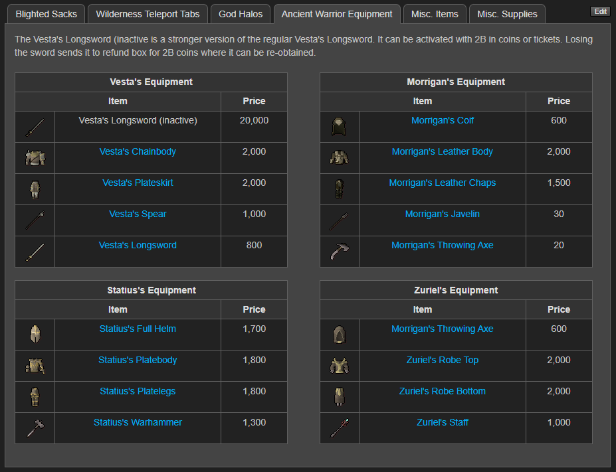Visit the Zuriel's Robe Bottom link

click(442, 391)
